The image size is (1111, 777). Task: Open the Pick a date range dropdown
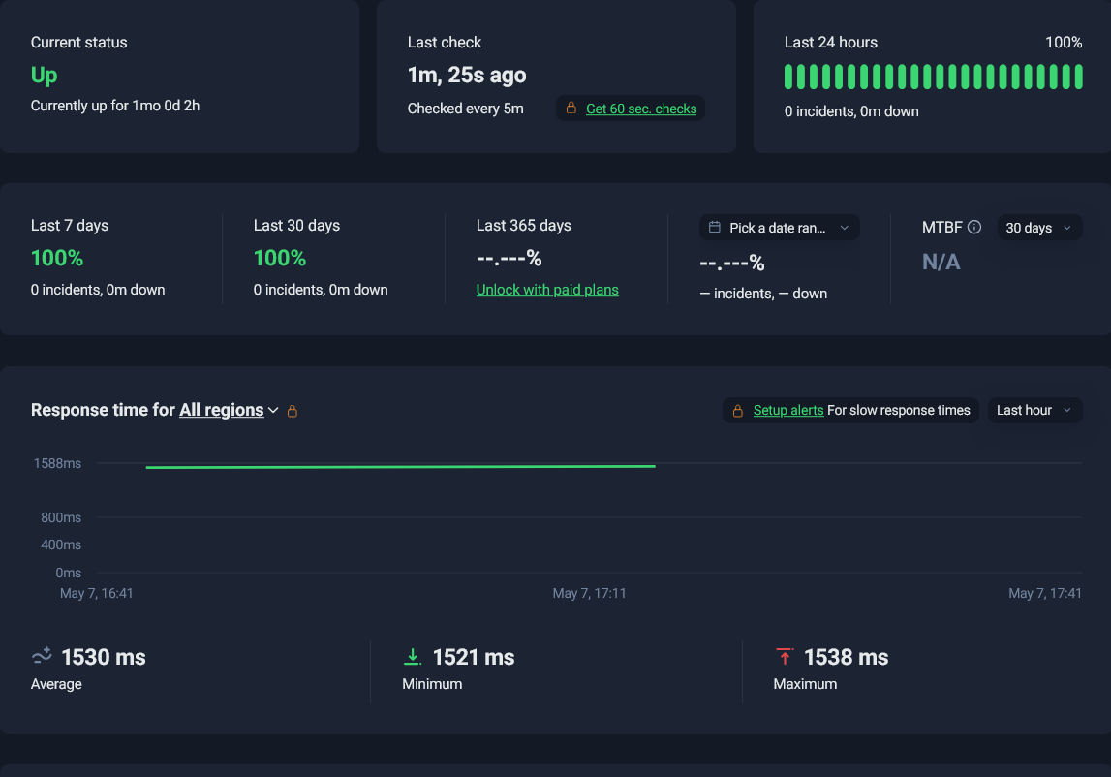(780, 228)
